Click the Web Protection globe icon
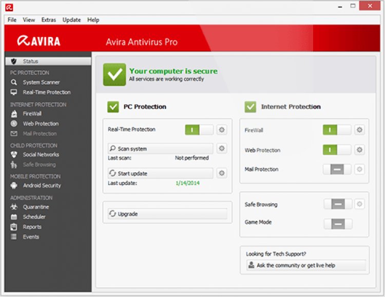This screenshot has width=385, height=297. click(14, 124)
